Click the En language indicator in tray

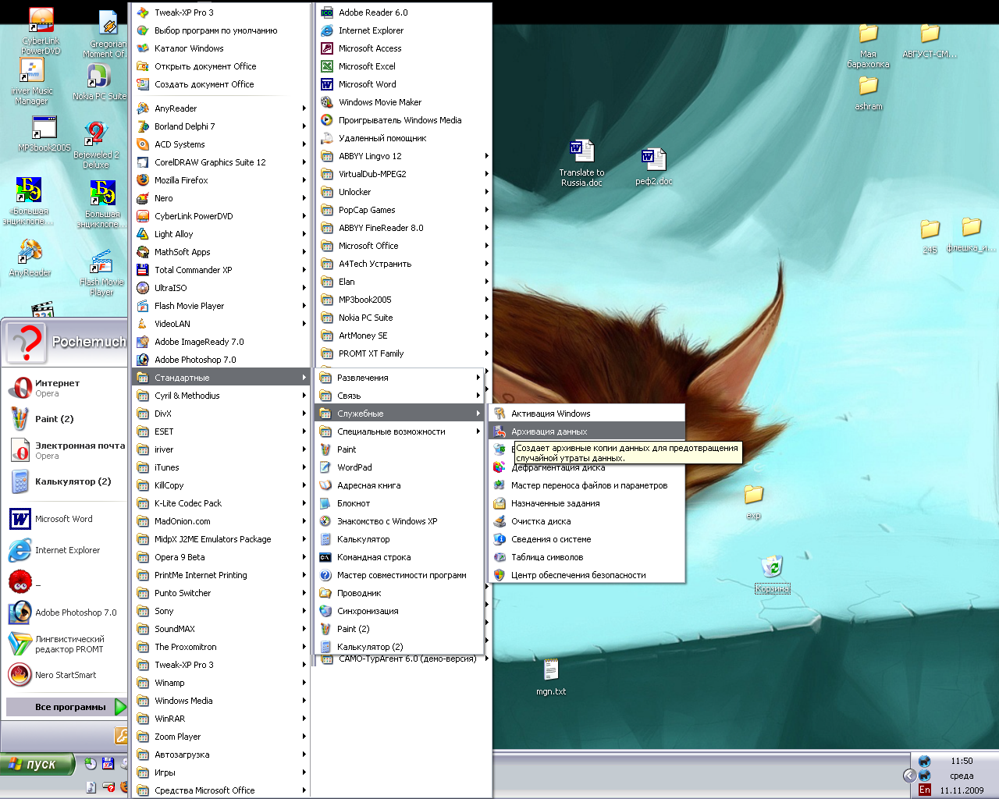pyautogui.click(x=925, y=790)
